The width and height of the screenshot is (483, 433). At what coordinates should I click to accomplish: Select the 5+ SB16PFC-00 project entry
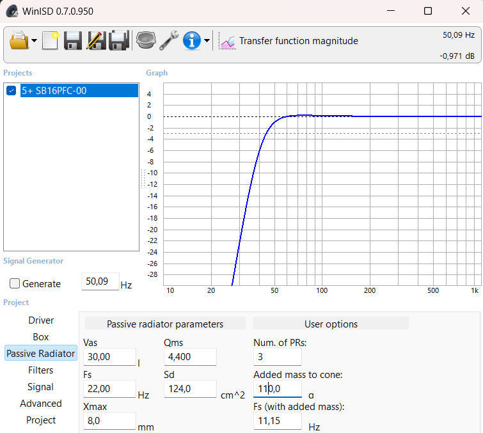(79, 91)
